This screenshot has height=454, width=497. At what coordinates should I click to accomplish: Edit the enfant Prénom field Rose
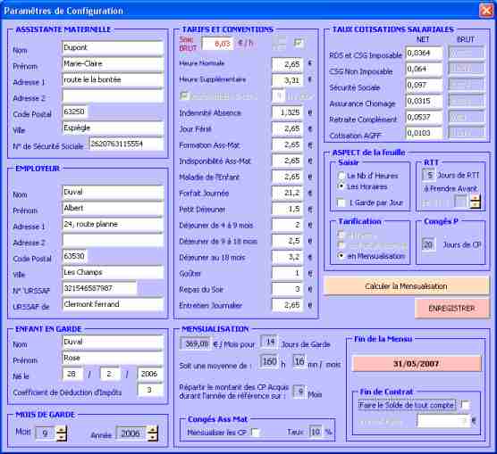(x=113, y=358)
